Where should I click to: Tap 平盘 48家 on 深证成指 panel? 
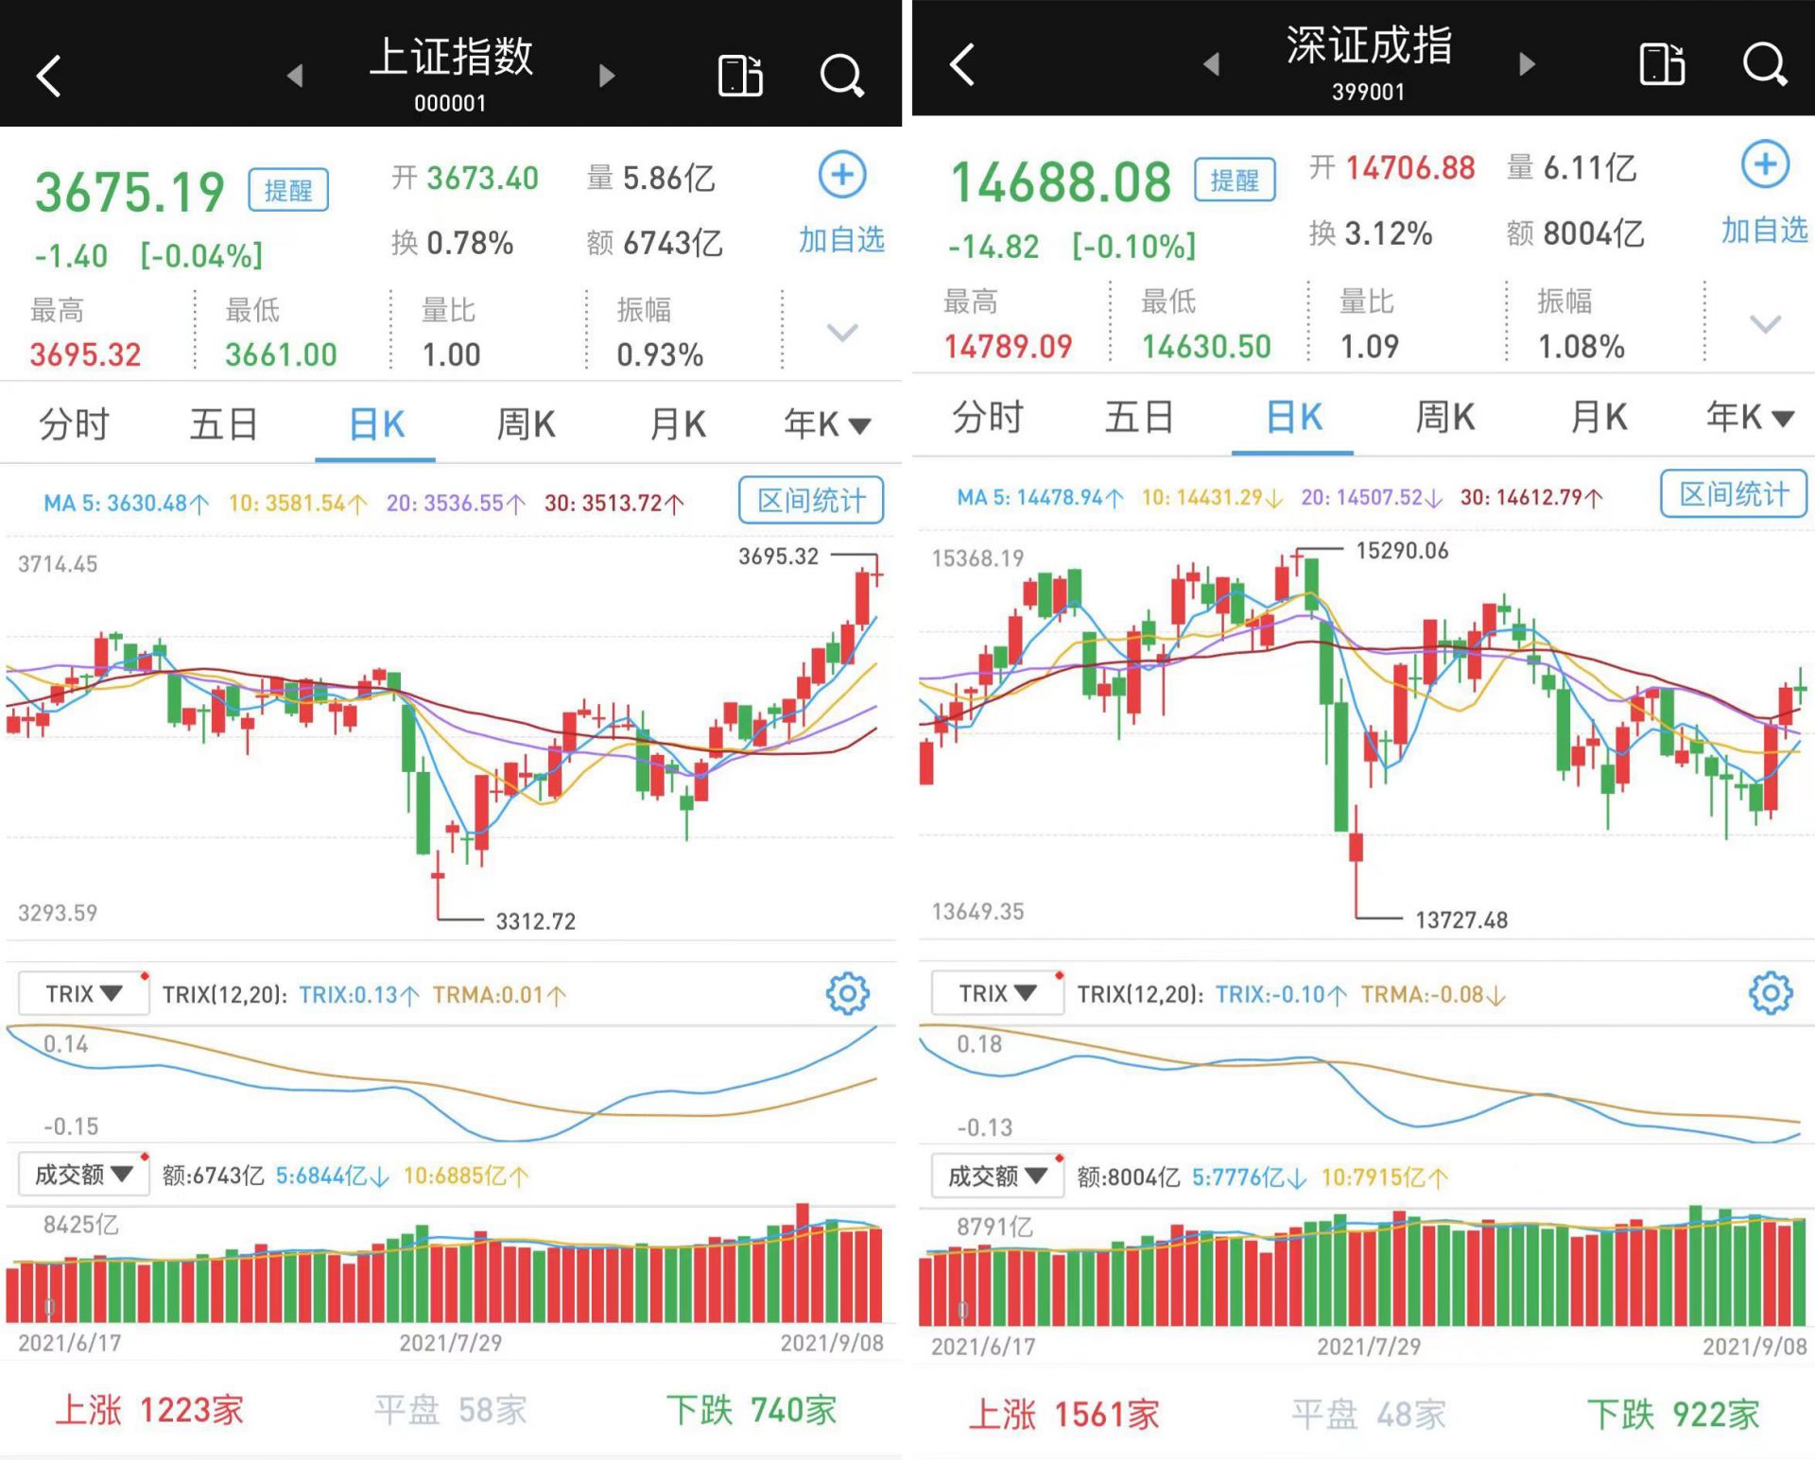pyautogui.click(x=1369, y=1415)
